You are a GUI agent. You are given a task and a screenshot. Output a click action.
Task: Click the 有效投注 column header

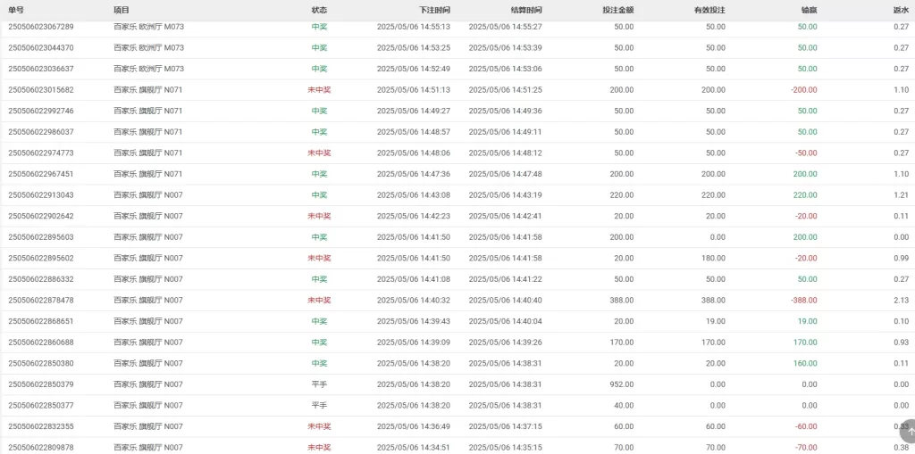[x=709, y=10]
